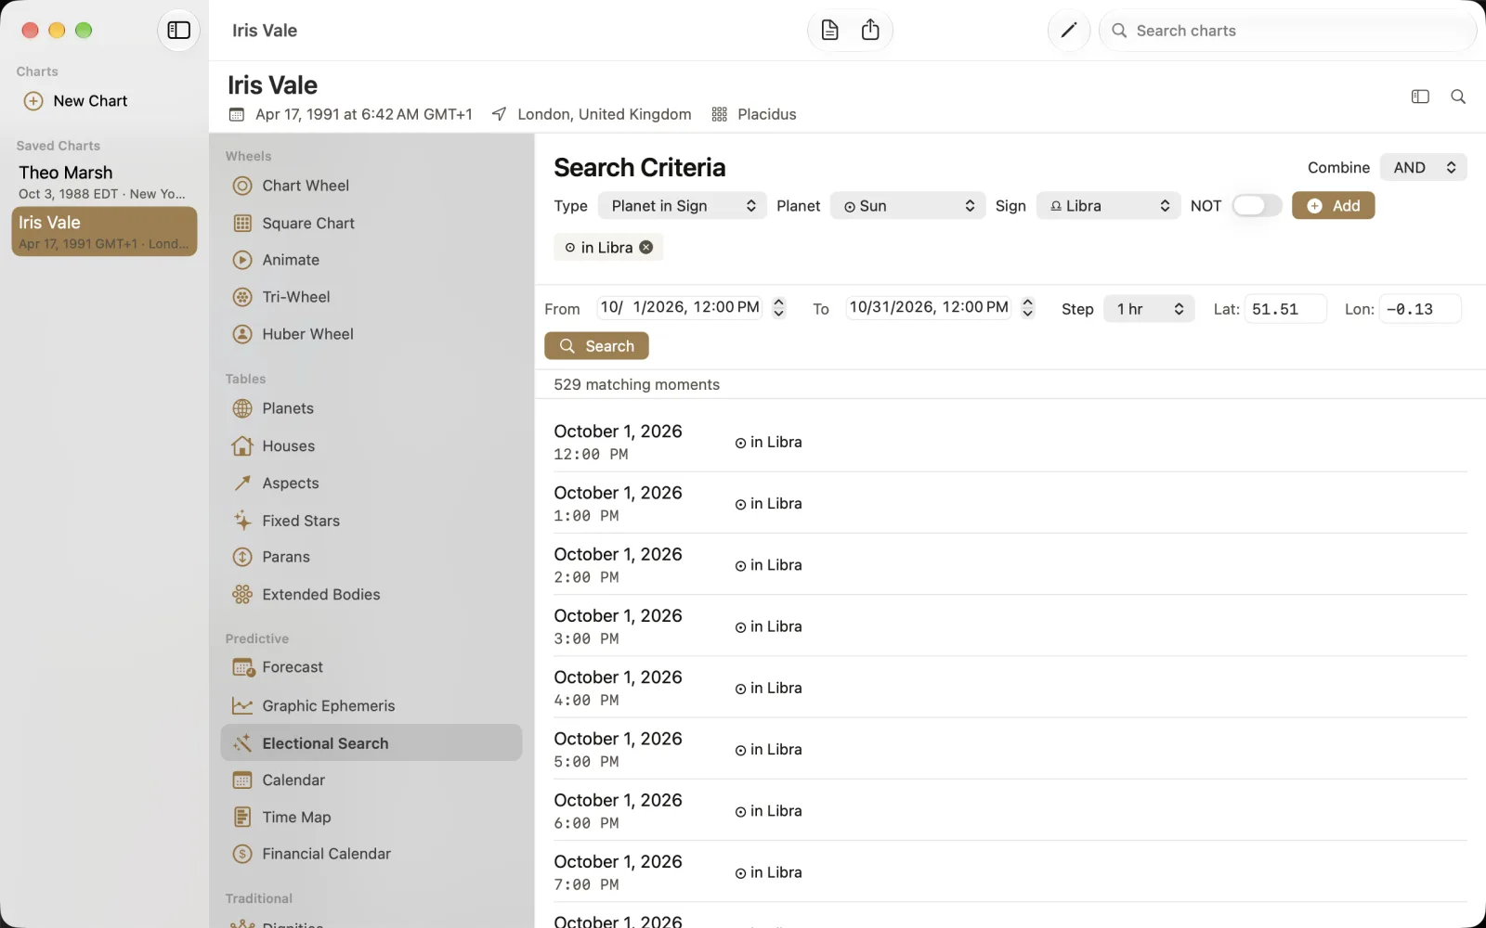
Task: Click the Fixed Stars sparkle icon
Action: [x=242, y=521]
